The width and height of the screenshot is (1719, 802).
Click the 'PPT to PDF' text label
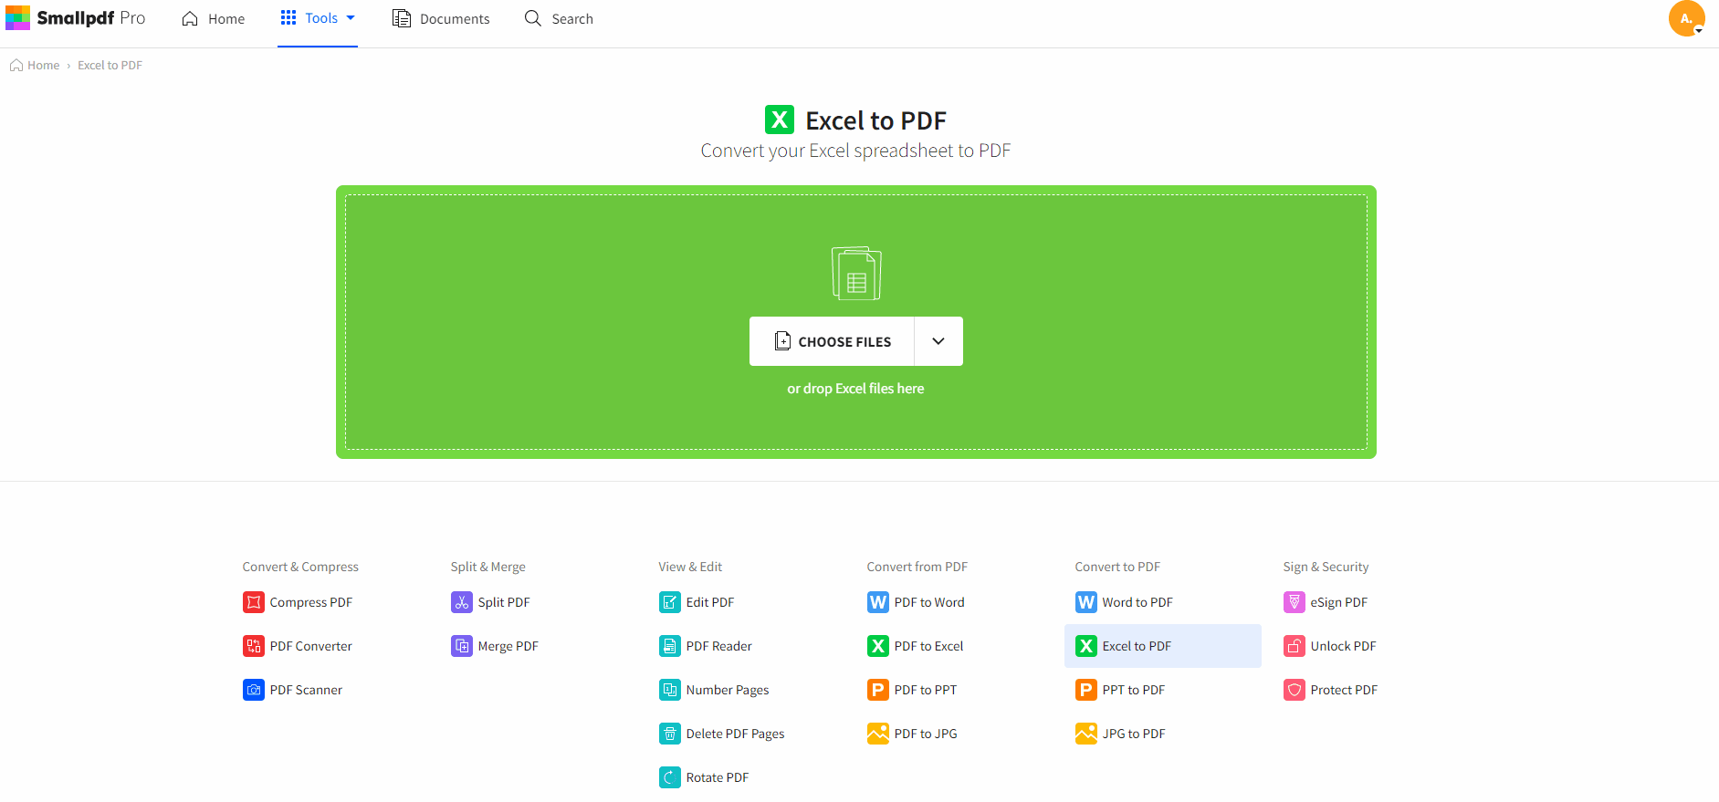tap(1134, 690)
